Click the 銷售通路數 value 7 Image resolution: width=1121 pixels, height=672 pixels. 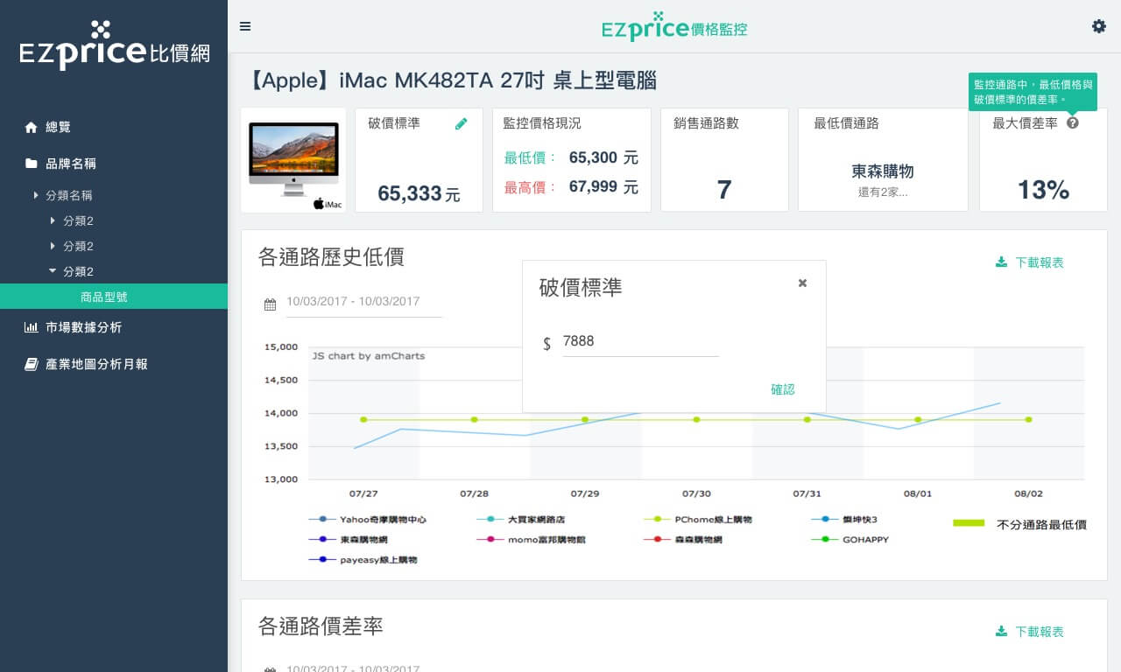pos(724,190)
